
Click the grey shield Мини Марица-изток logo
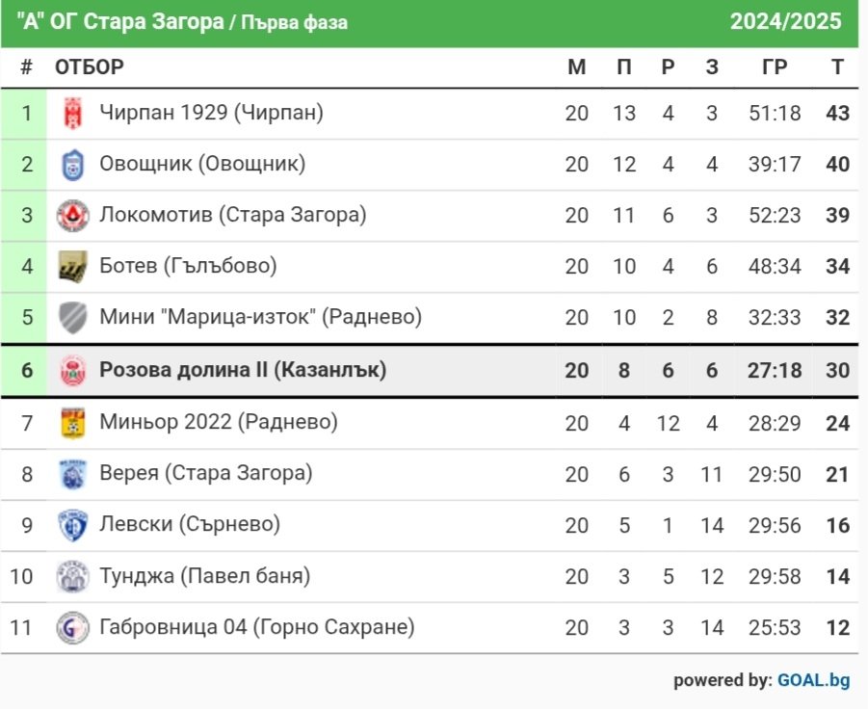coord(73,318)
